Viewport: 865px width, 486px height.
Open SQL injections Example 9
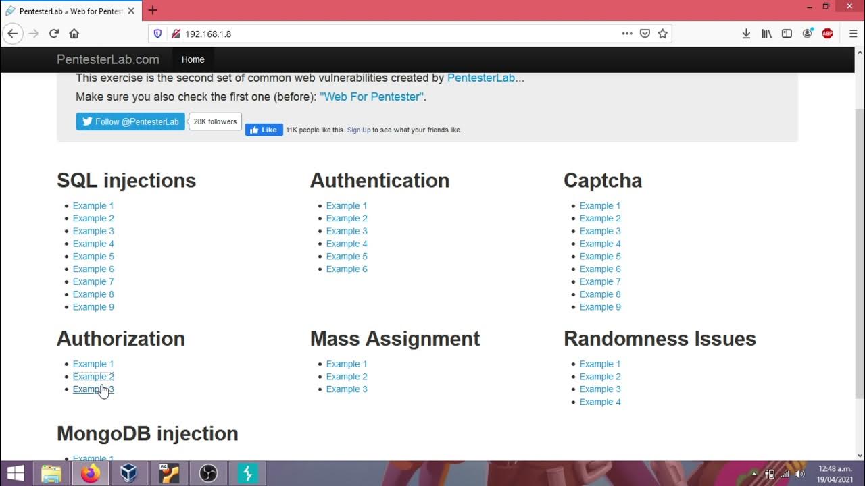pos(93,307)
